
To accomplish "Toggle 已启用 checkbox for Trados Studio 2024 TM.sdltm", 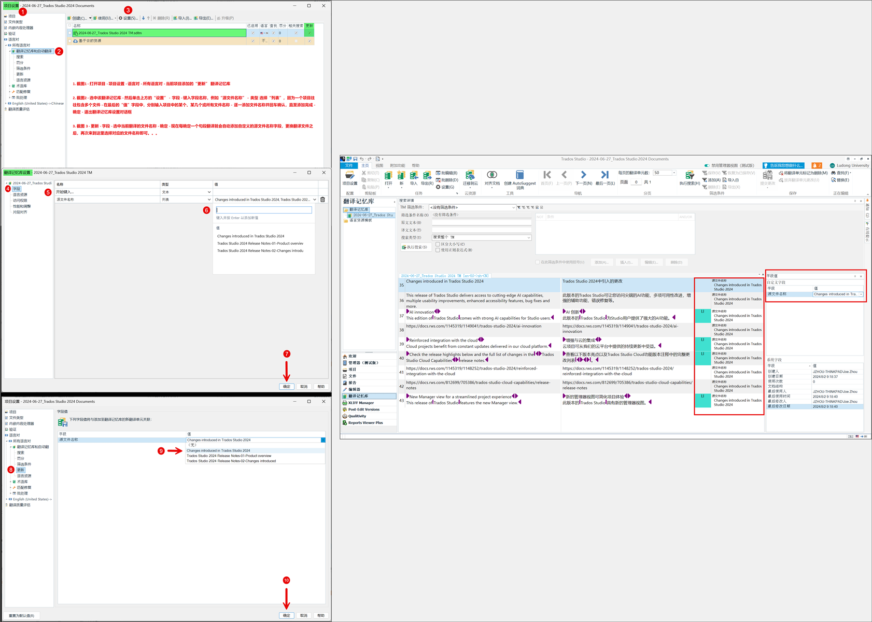I will tap(253, 33).
